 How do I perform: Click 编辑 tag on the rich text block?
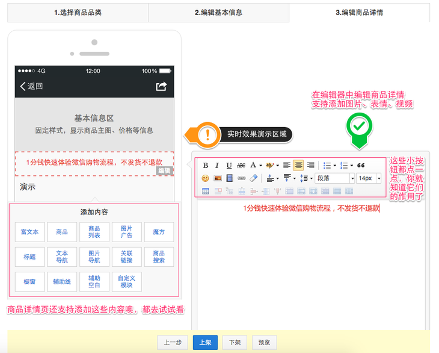click(x=164, y=170)
